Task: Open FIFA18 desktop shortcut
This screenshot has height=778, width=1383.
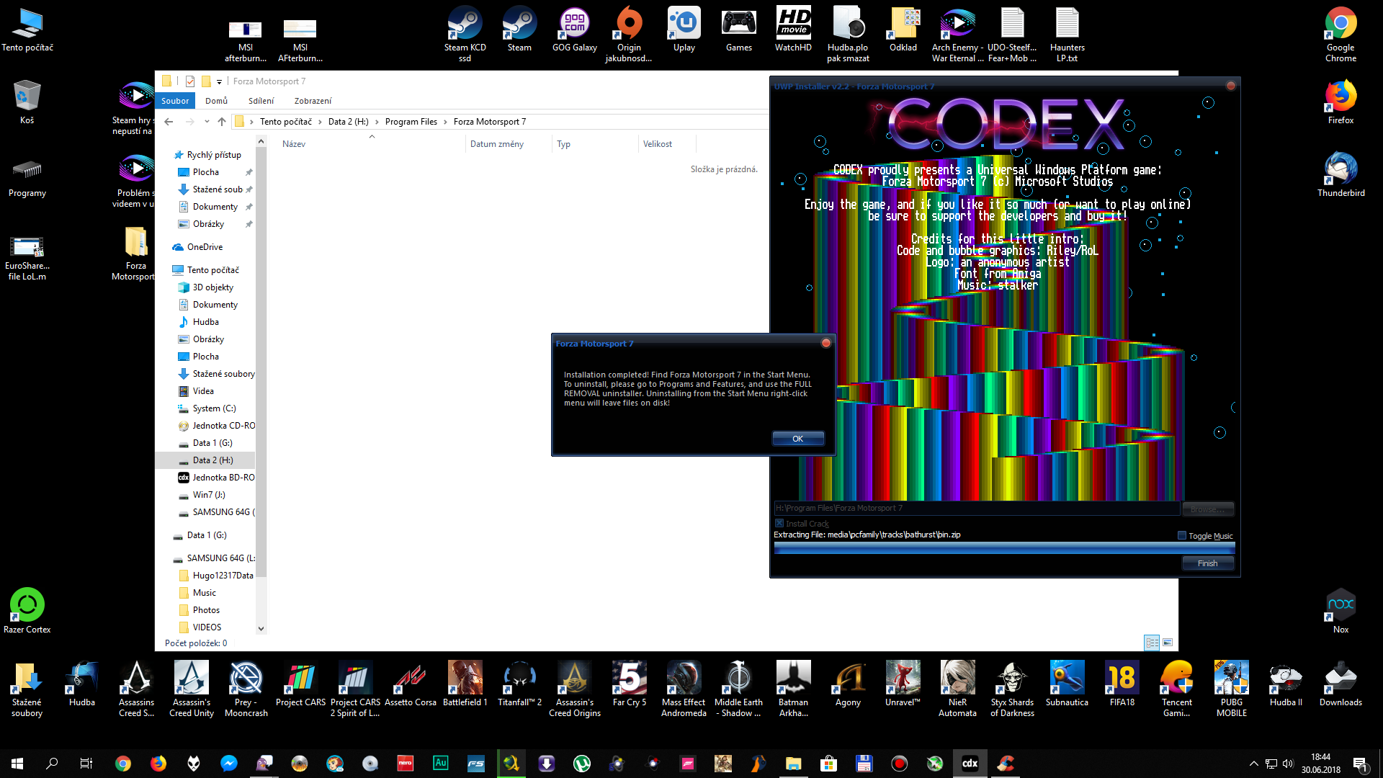Action: click(1122, 684)
